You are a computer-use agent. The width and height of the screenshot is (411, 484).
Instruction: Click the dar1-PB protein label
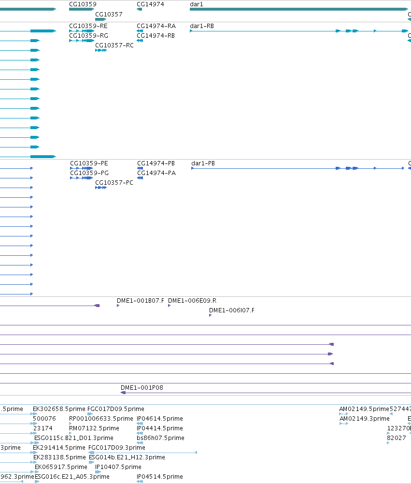click(203, 163)
